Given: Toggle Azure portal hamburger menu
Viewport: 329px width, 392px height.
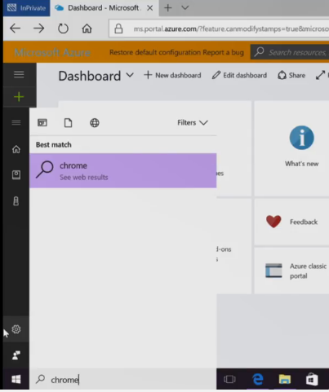Looking at the screenshot, I should (x=19, y=74).
